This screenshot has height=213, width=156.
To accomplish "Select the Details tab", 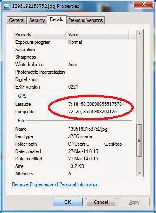I will point(57,19).
